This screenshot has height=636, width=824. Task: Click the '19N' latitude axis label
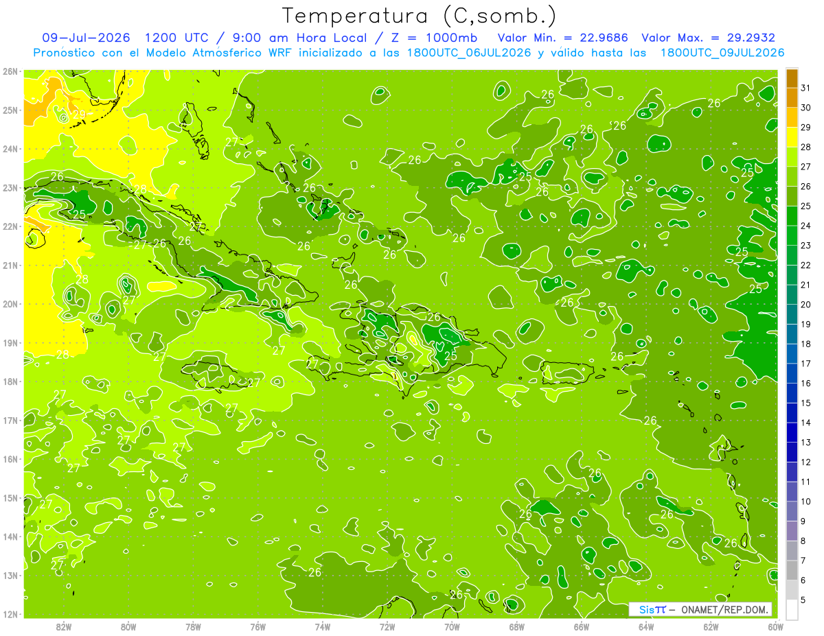coord(10,342)
